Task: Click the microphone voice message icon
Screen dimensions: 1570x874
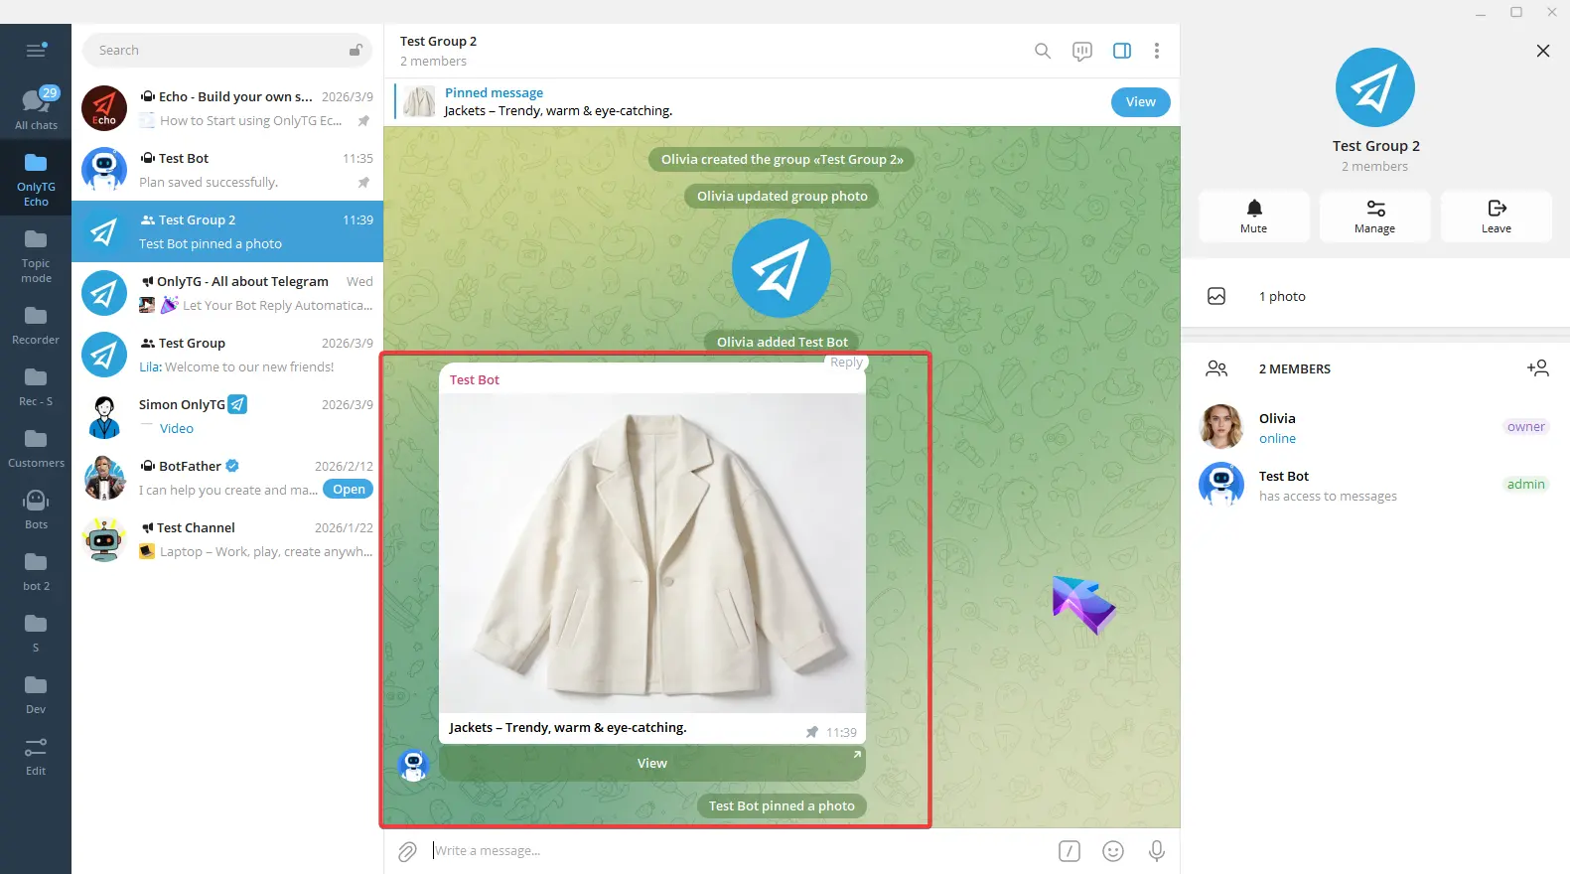Action: pyautogui.click(x=1156, y=851)
